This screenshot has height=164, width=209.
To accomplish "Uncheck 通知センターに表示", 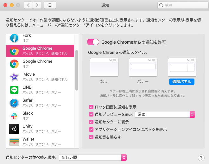I will pos(91,122).
